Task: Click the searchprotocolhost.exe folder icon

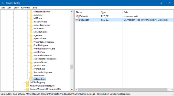Action: 31,59
